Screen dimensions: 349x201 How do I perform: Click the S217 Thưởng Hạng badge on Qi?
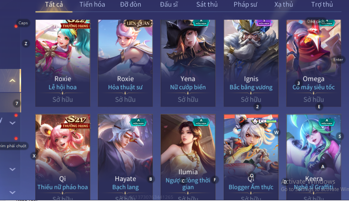click(x=75, y=122)
